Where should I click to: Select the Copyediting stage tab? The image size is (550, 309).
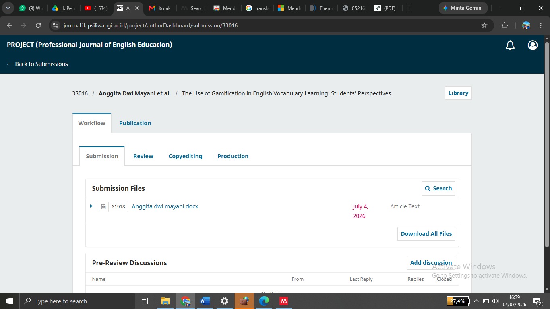(x=185, y=156)
